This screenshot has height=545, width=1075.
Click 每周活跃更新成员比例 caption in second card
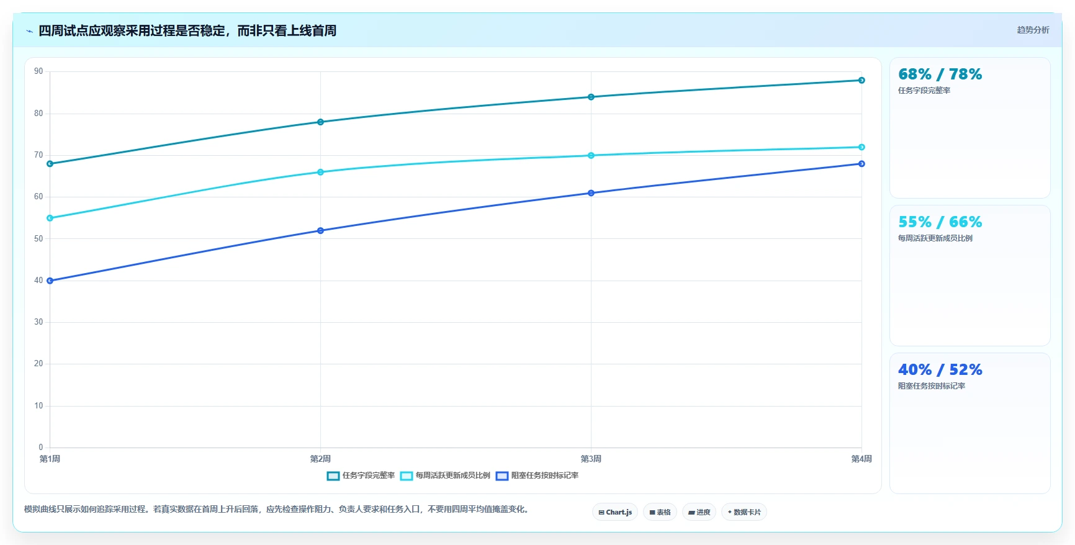935,238
